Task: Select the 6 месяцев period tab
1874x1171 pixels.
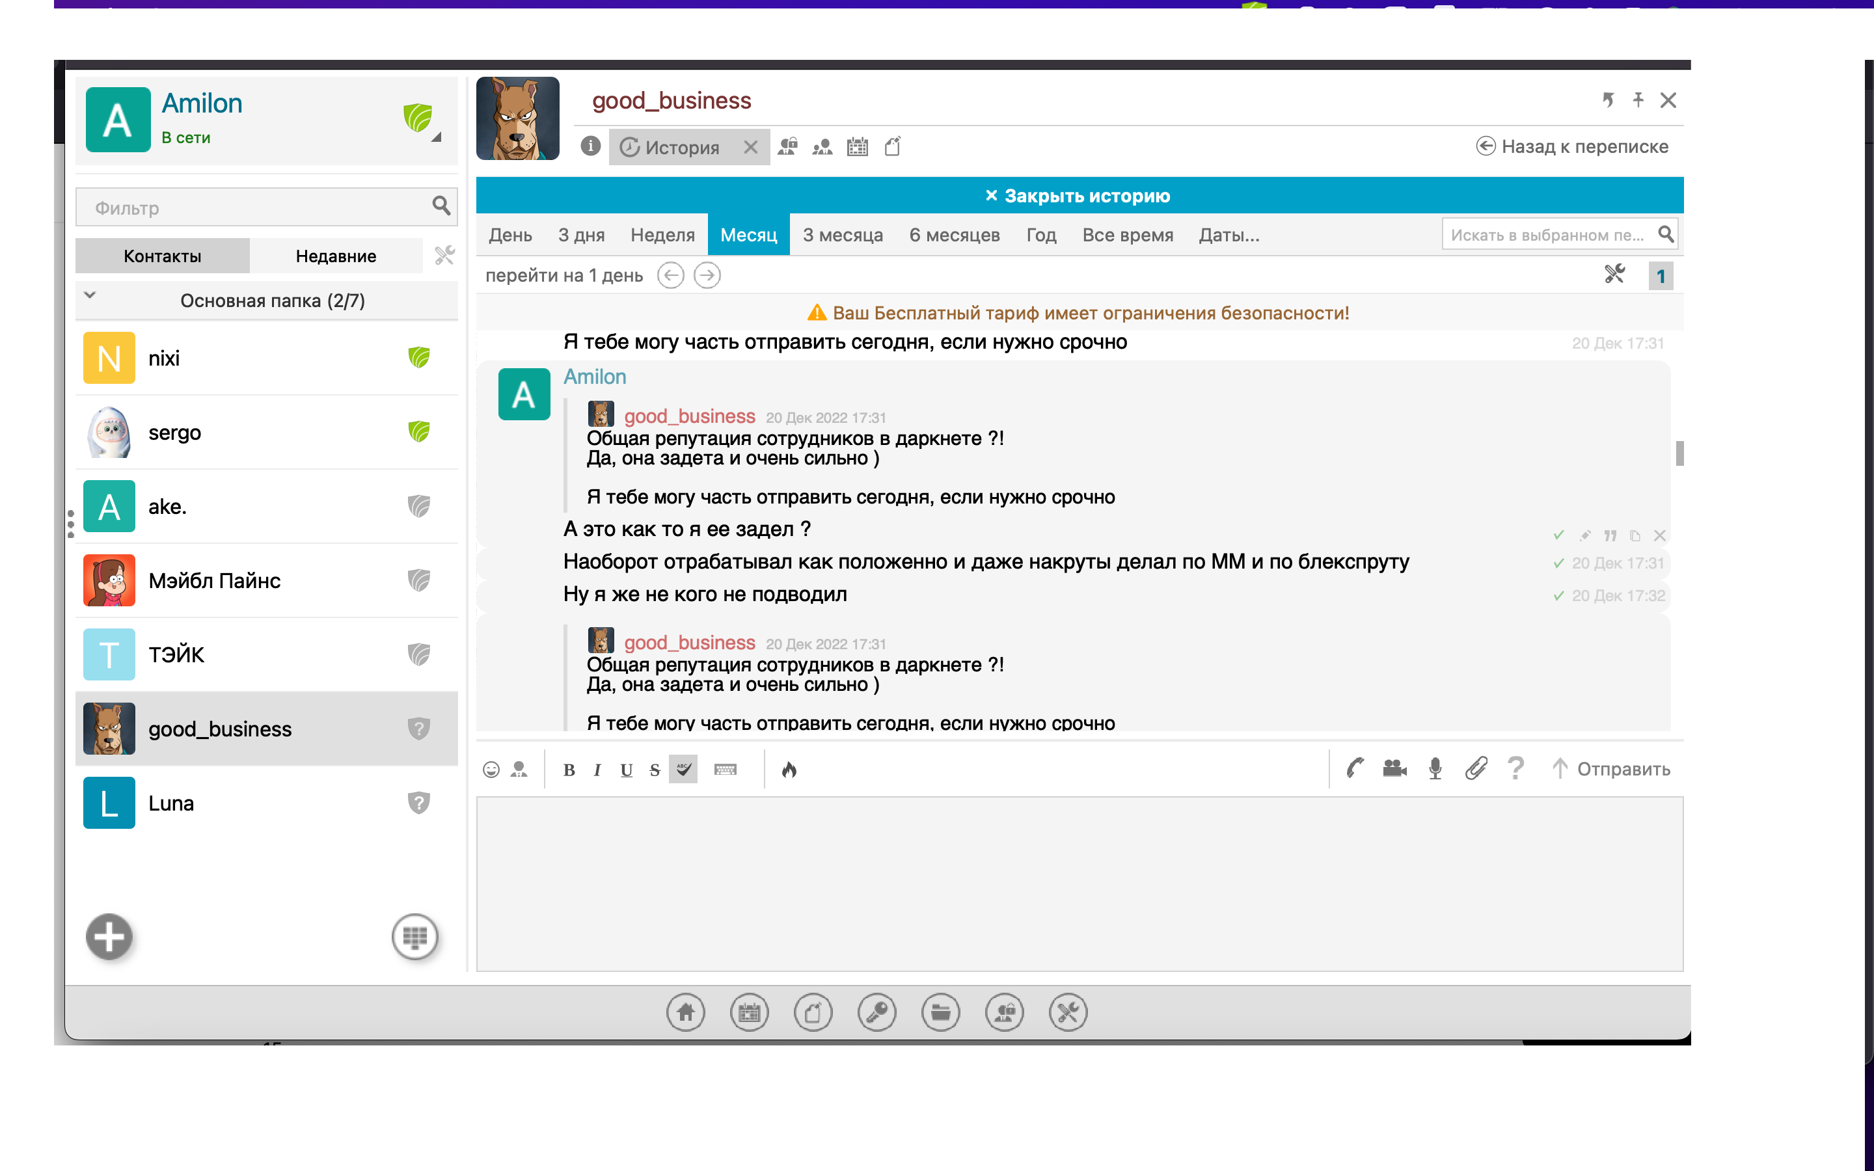Action: click(954, 235)
